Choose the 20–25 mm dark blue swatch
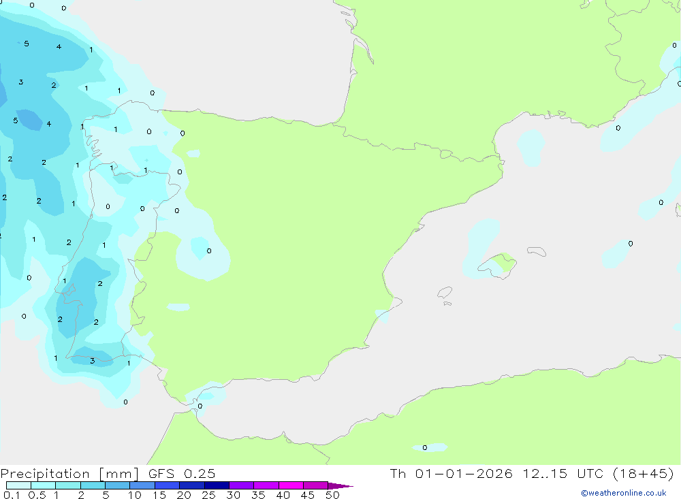 (x=192, y=485)
